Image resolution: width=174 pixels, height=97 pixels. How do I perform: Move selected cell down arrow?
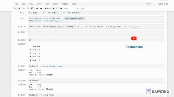coord(41,8)
